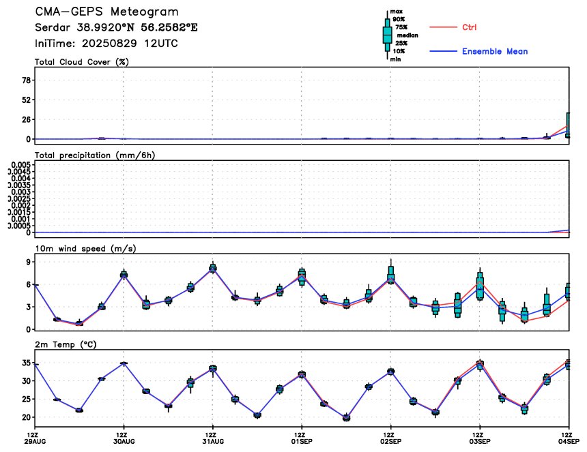Click the legend's min label

[x=395, y=59]
